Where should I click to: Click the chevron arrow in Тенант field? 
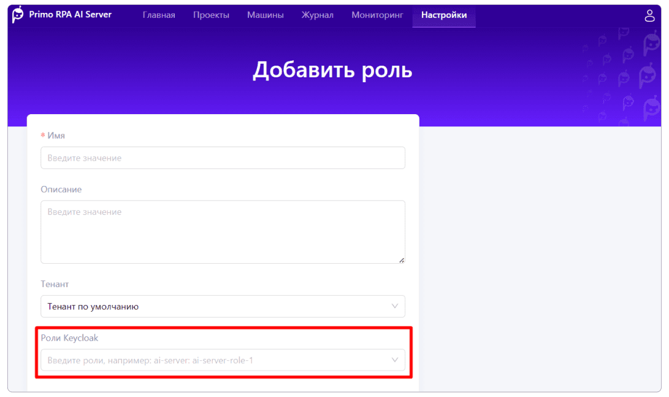click(x=395, y=306)
